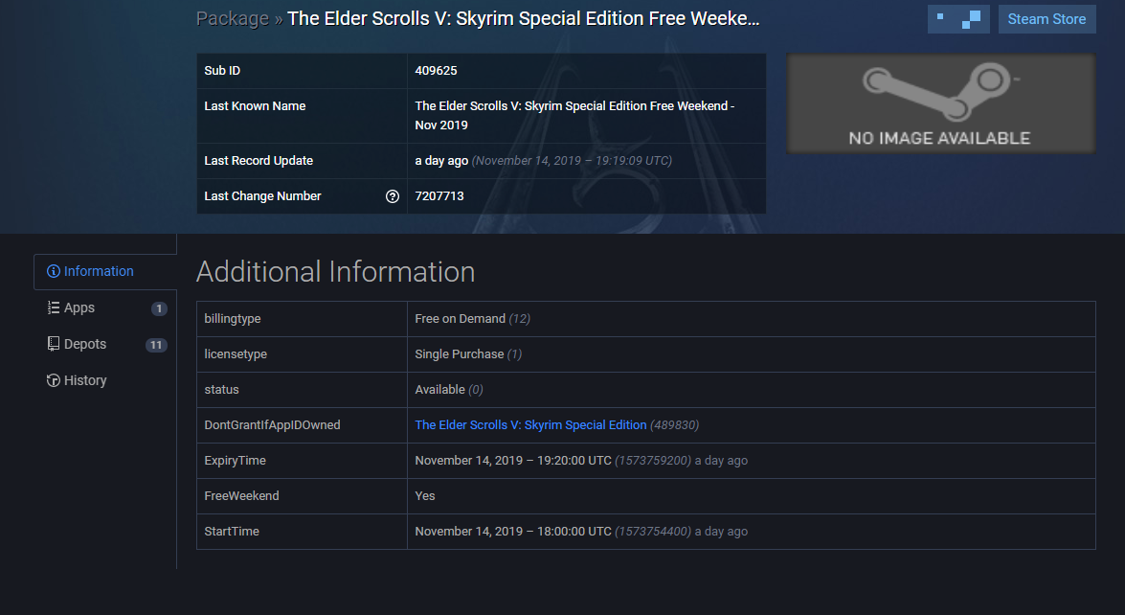Click the Information tab's info icon

[x=53, y=271]
